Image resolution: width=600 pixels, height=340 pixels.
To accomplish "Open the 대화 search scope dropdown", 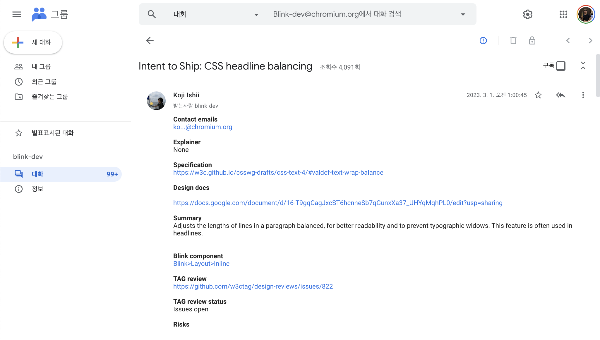I will point(256,15).
